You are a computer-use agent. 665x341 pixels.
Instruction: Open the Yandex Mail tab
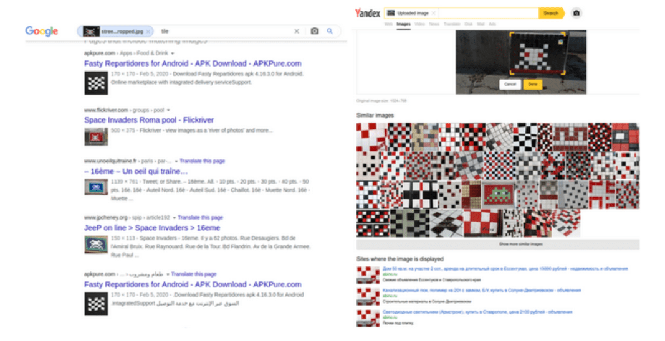tap(481, 24)
